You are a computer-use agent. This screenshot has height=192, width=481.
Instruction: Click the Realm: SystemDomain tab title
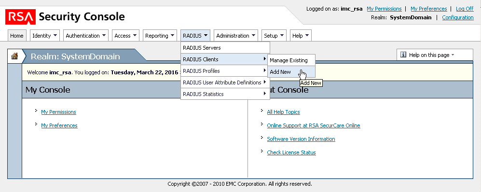75,56
